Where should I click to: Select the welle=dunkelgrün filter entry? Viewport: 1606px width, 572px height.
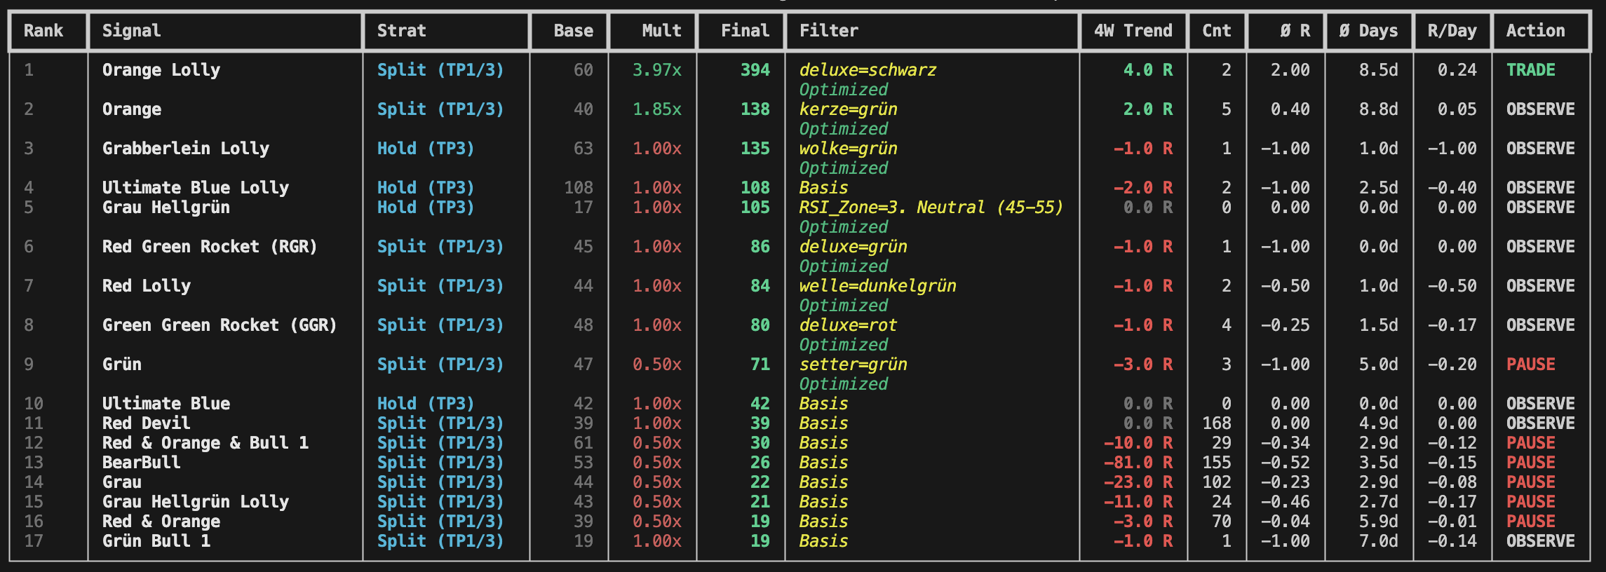pos(877,286)
